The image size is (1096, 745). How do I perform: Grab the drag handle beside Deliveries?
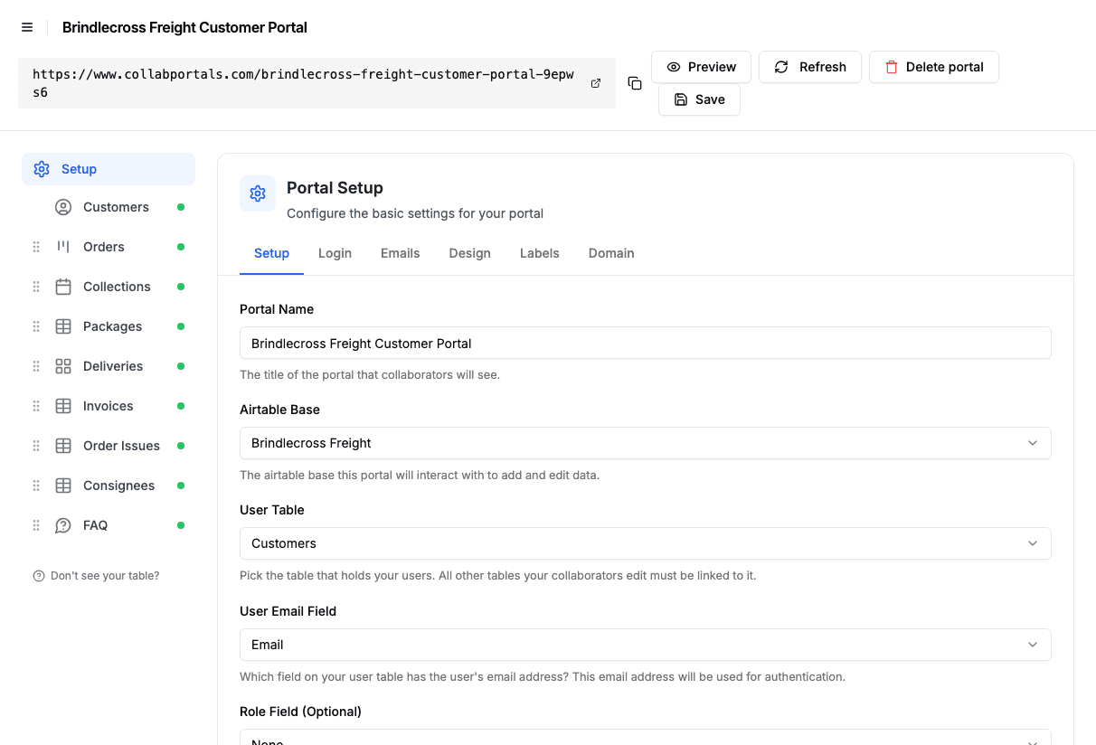point(36,366)
